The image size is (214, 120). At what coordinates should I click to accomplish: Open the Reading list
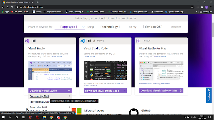click(206, 12)
